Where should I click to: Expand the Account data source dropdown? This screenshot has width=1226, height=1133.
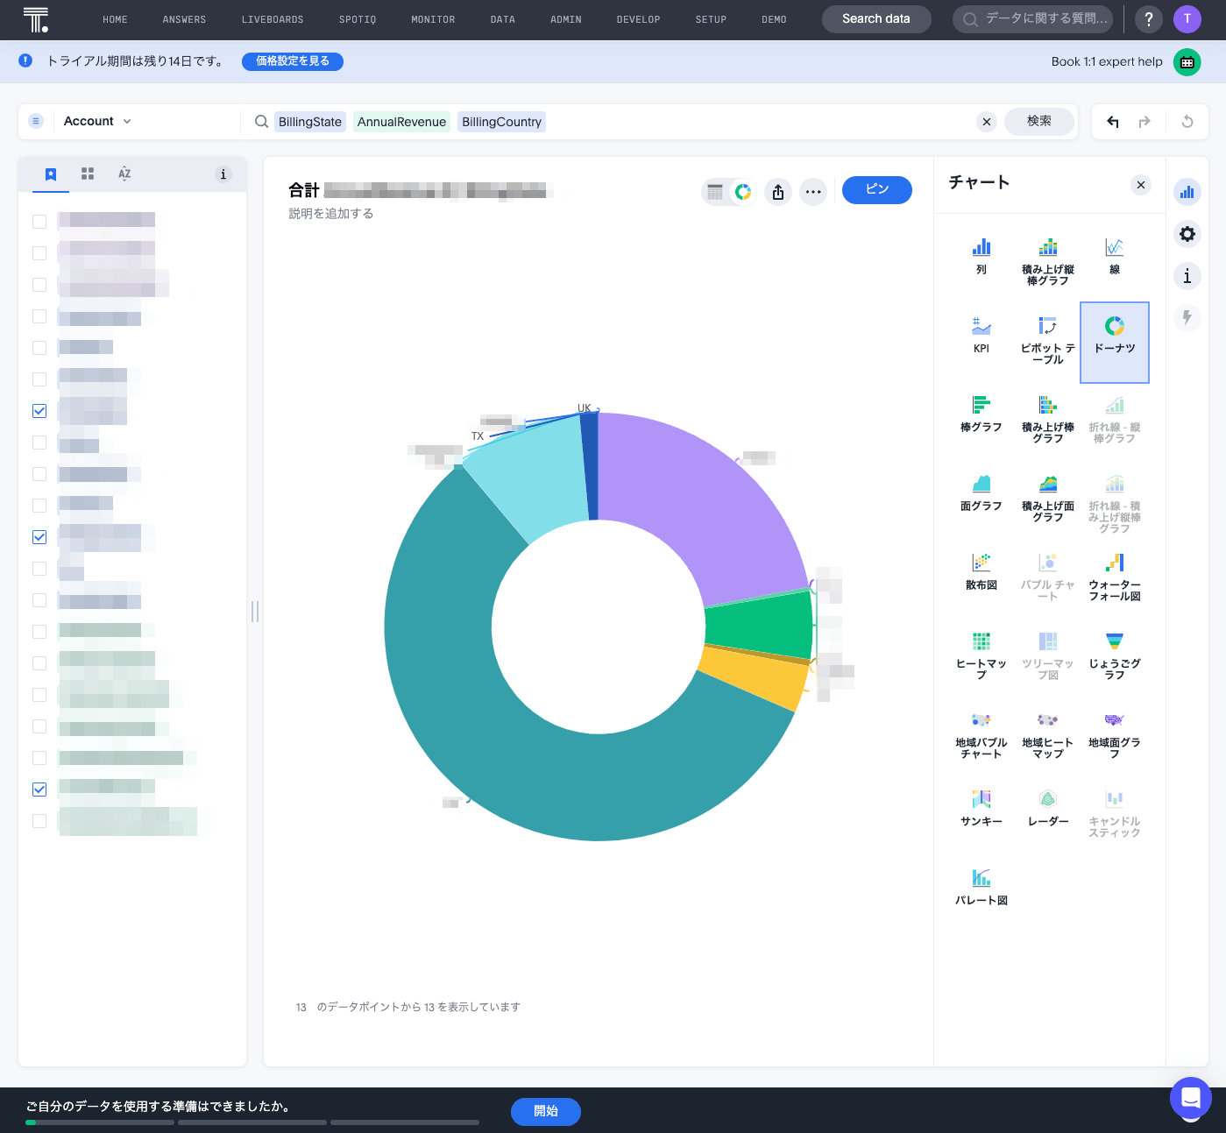click(x=97, y=122)
